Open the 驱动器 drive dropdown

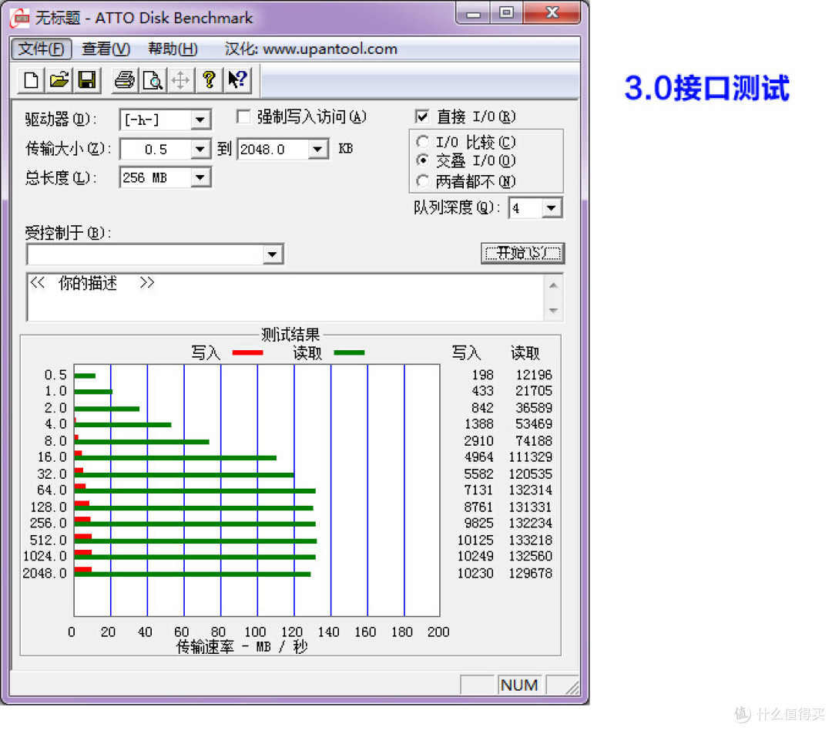(200, 120)
